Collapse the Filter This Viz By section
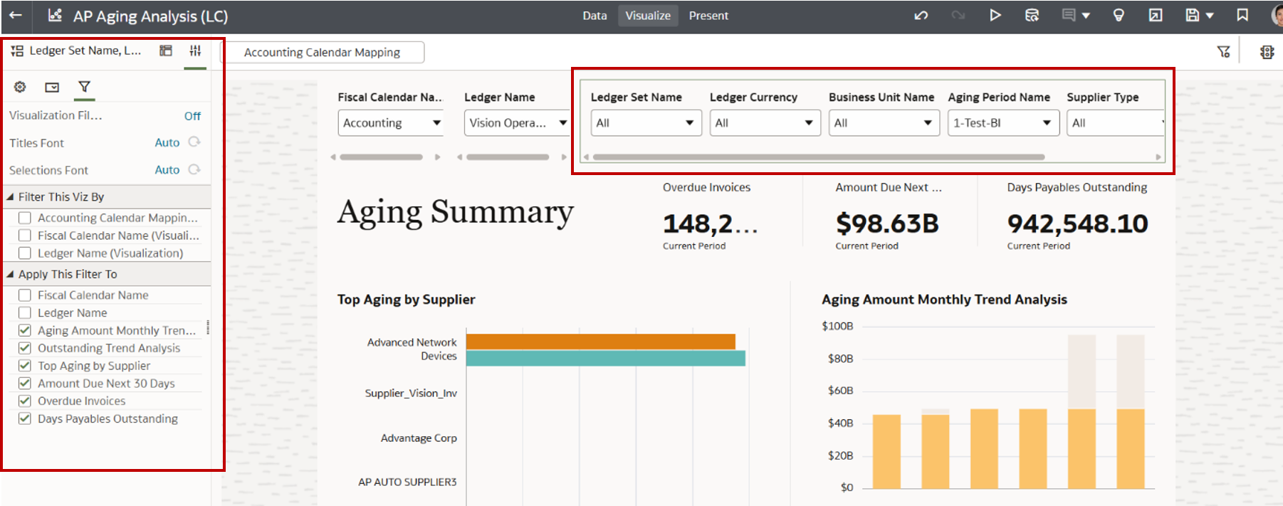 tap(11, 197)
